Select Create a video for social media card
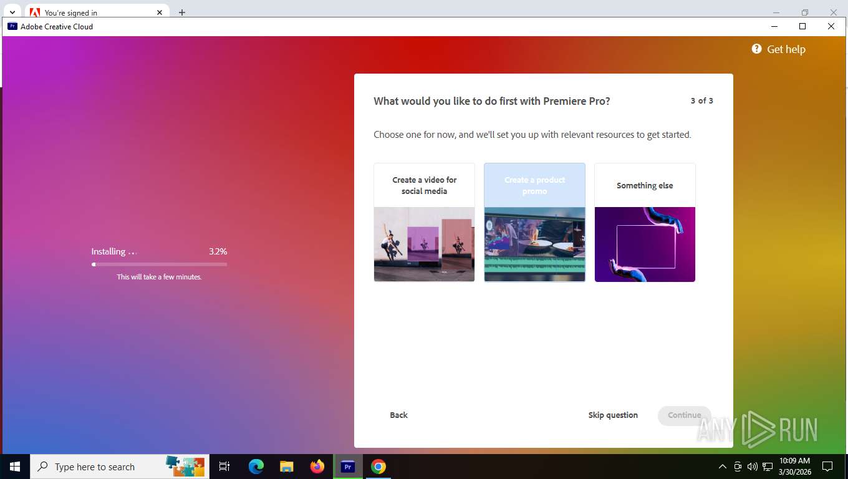This screenshot has height=479, width=848. tap(424, 222)
